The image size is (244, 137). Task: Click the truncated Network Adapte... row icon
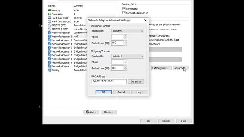coord(50,66)
